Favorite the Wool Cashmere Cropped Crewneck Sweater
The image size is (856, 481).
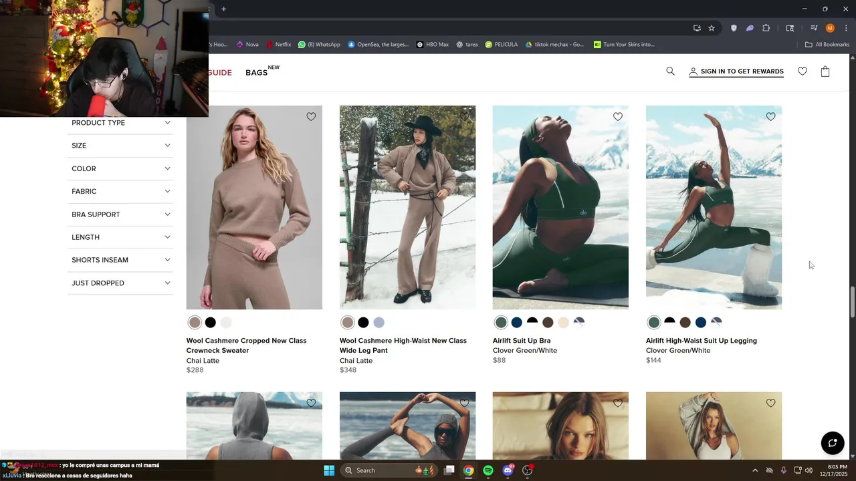point(311,116)
